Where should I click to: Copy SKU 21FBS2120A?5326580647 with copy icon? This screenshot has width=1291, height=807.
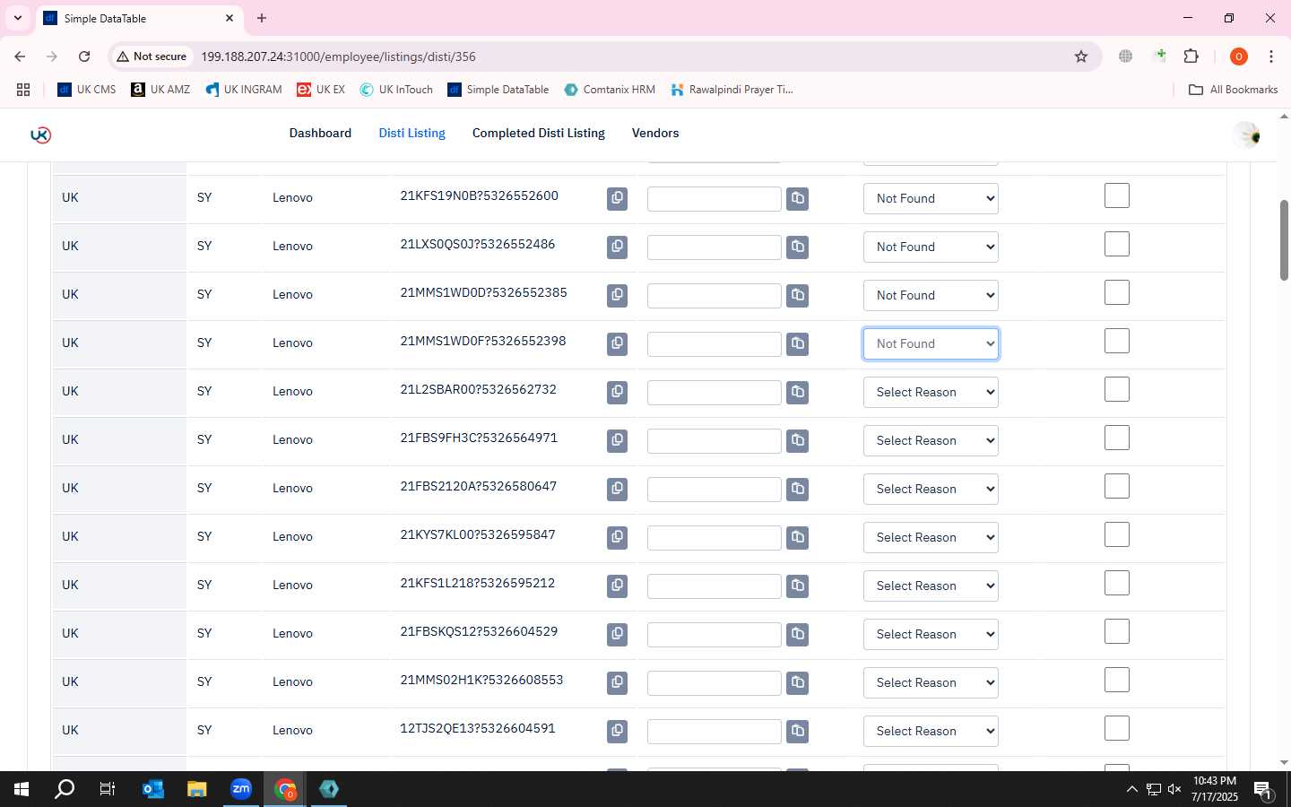(617, 489)
